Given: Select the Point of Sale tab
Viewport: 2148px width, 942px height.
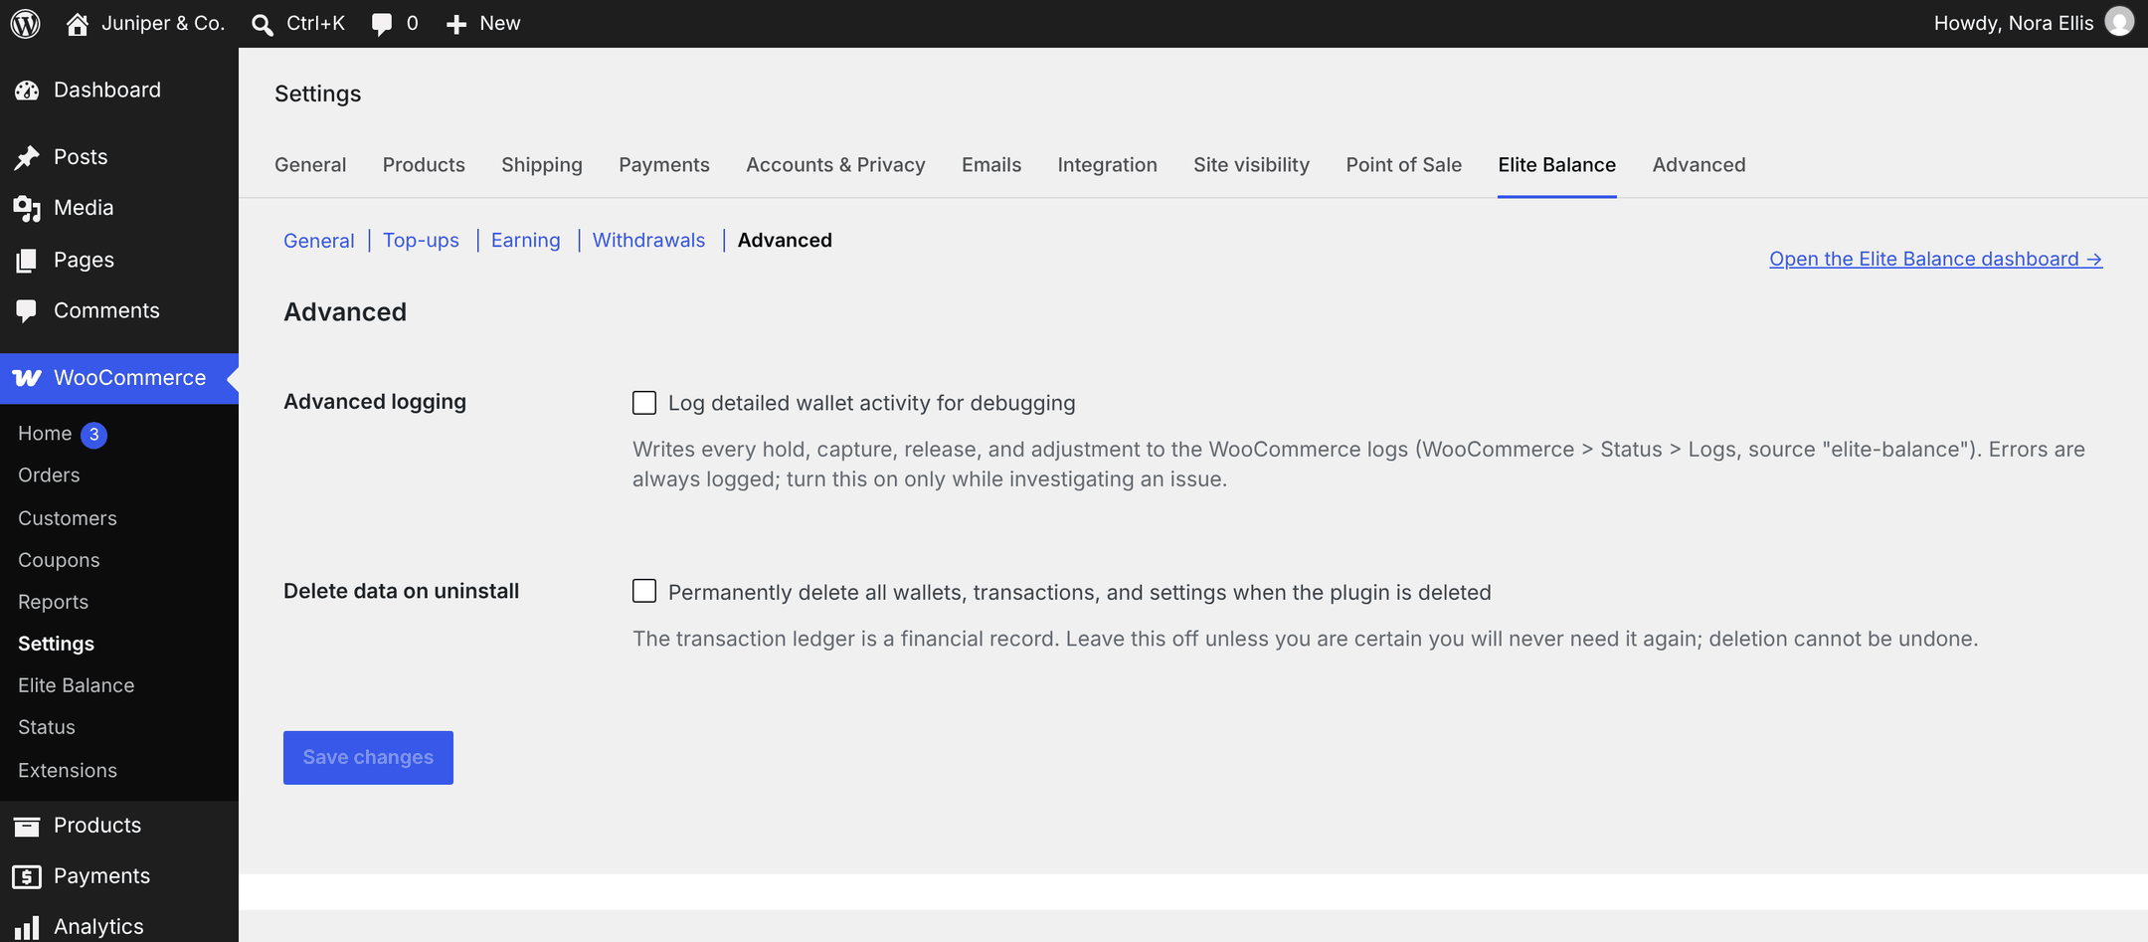Looking at the screenshot, I should 1404,165.
